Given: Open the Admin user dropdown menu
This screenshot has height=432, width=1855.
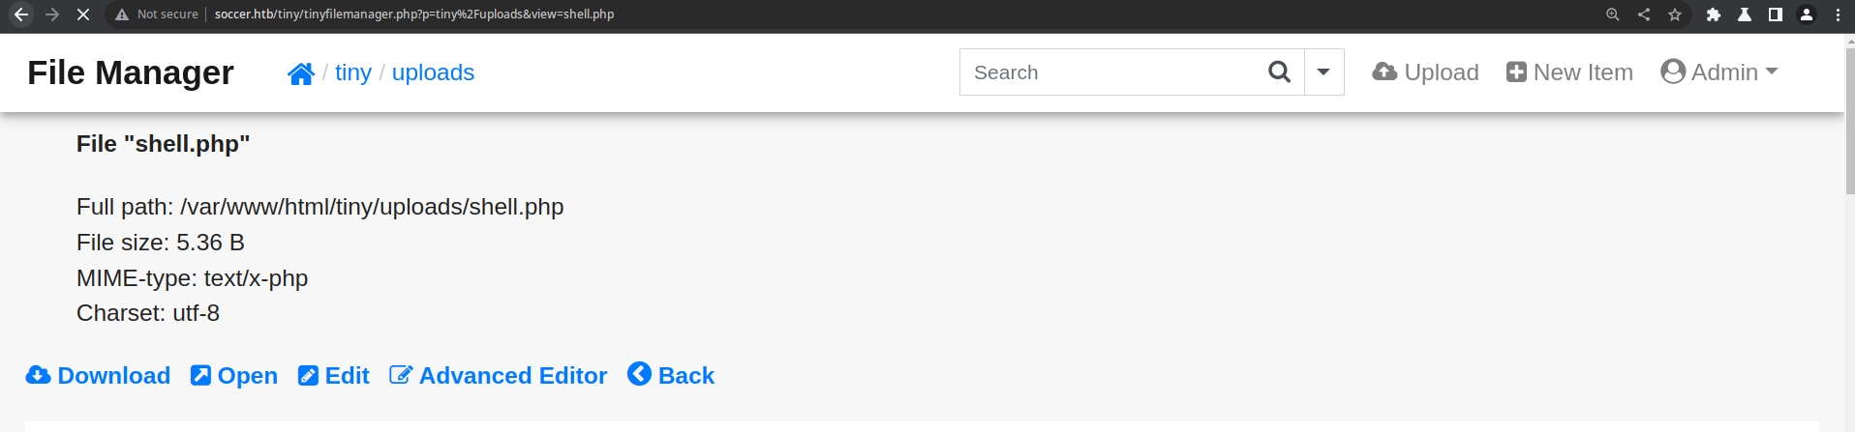Looking at the screenshot, I should (1719, 72).
